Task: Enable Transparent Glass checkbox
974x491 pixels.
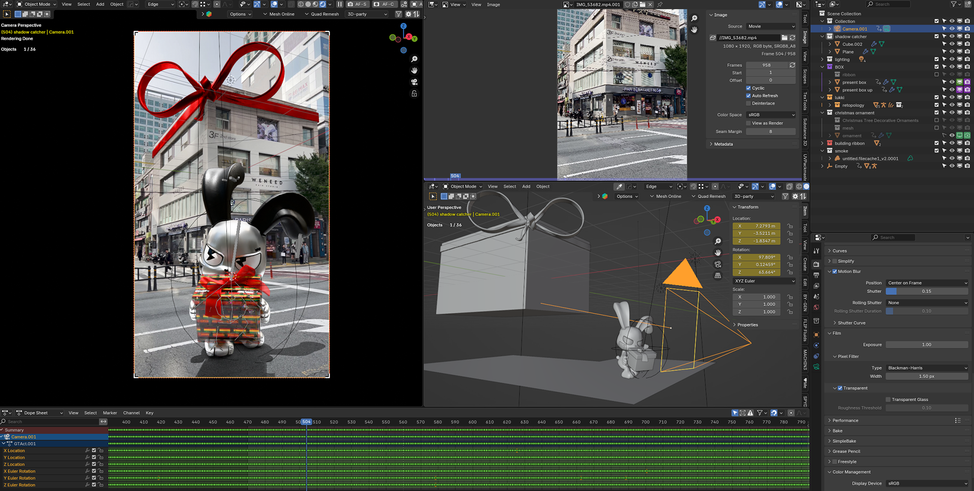Action: (x=888, y=399)
